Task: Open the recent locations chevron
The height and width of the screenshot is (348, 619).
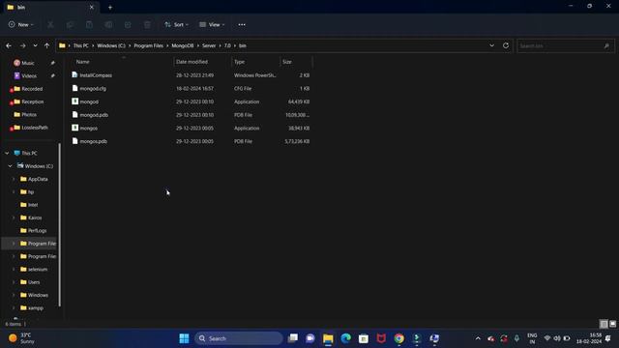Action: point(35,45)
